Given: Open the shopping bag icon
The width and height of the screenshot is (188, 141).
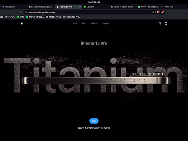Looking at the screenshot, I should click(x=166, y=23).
